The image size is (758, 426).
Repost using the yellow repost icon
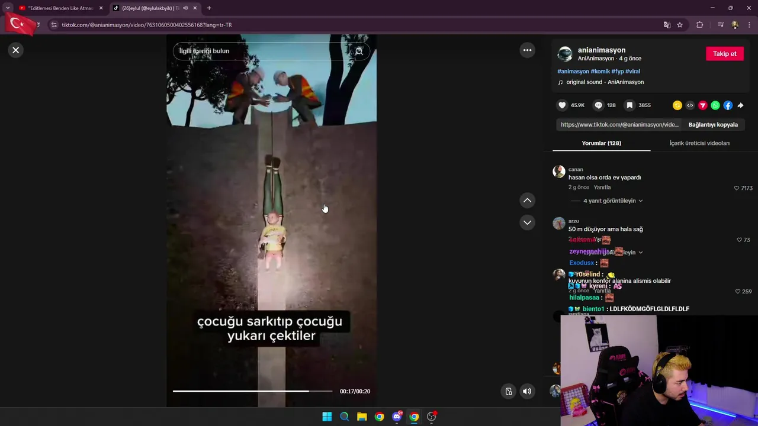point(677,105)
